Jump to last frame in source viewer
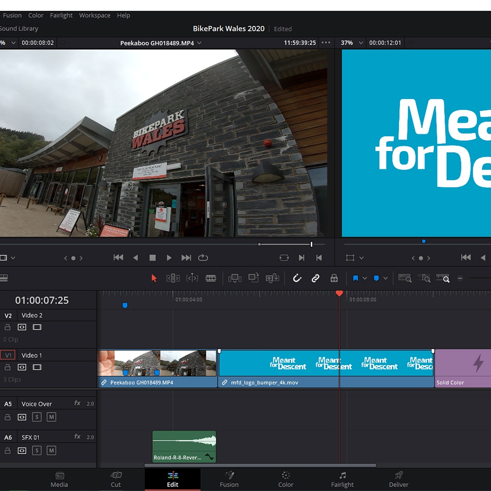The height and width of the screenshot is (491, 491). pos(186,258)
